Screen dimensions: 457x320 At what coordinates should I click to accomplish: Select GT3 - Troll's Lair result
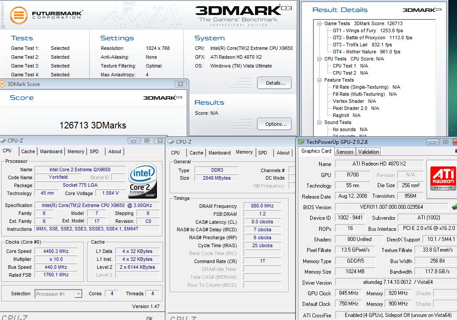(x=362, y=45)
